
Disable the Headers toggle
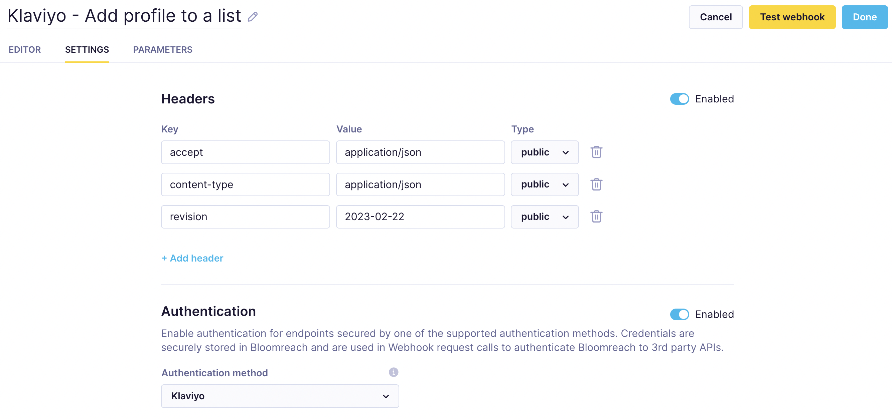click(679, 99)
